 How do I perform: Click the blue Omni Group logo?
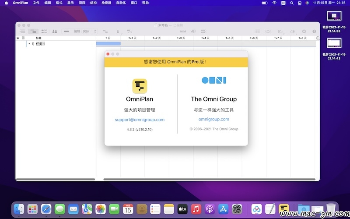[x=214, y=80]
